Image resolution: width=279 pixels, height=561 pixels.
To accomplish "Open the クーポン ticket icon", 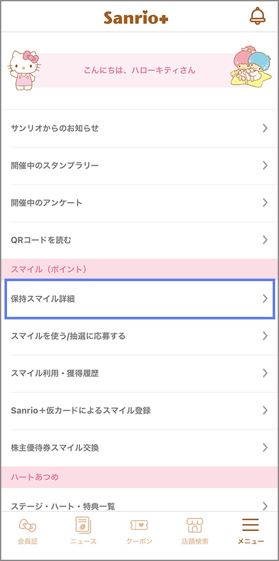I will [x=139, y=525].
